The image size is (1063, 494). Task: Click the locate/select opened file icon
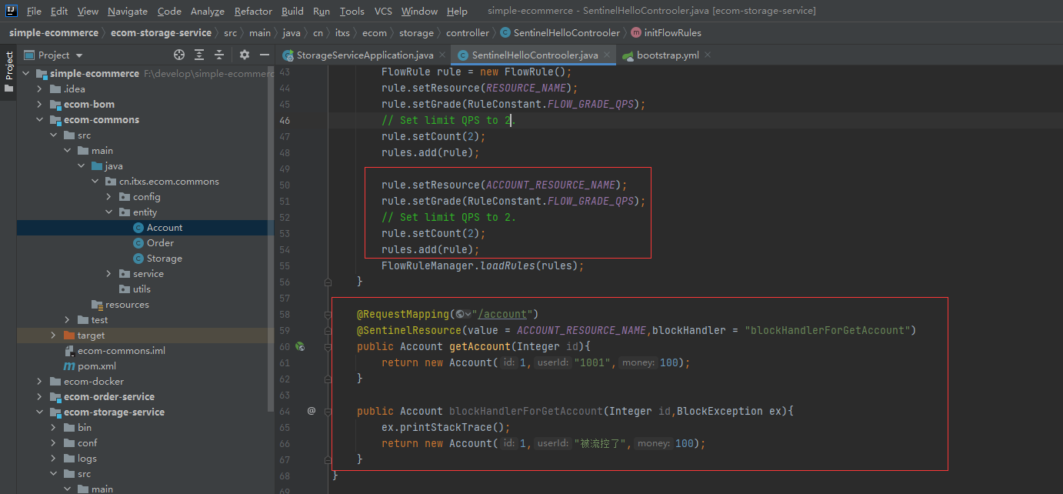pos(179,55)
